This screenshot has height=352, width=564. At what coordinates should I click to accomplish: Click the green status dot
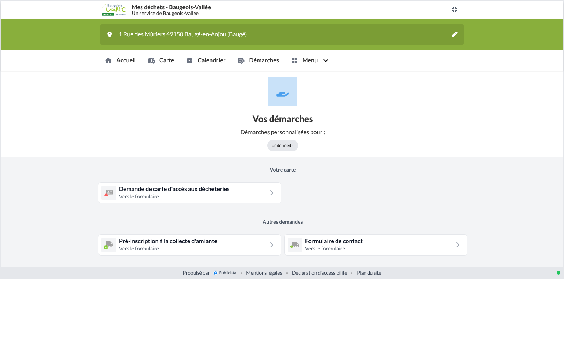click(558, 273)
